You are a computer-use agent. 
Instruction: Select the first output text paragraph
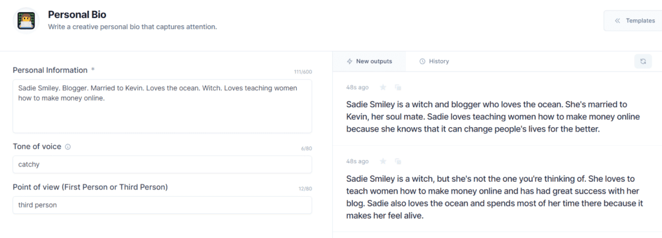[493, 117]
